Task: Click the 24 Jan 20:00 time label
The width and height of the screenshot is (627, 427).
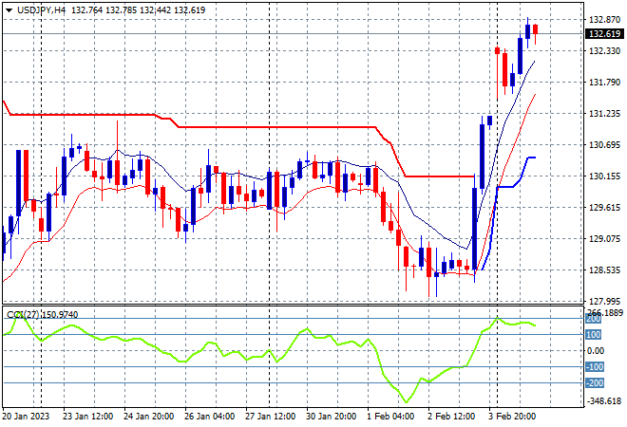Action: click(148, 417)
